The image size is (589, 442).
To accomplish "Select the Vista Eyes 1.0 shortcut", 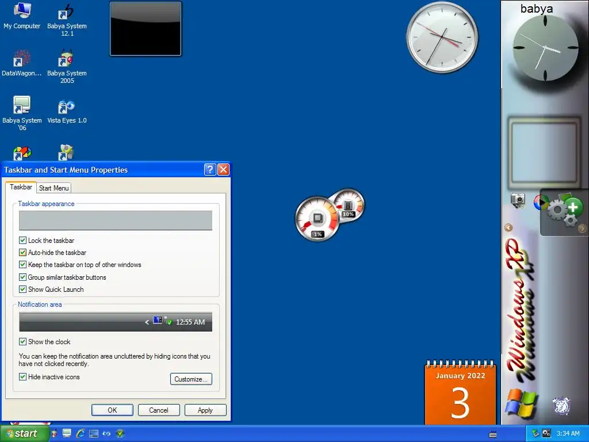I will 67,111.
